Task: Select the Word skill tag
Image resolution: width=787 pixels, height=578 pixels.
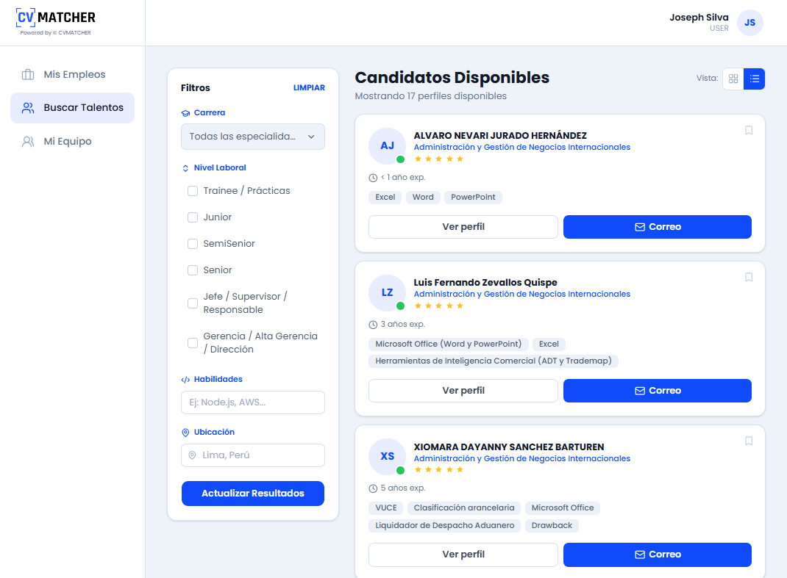Action: pyautogui.click(x=423, y=198)
